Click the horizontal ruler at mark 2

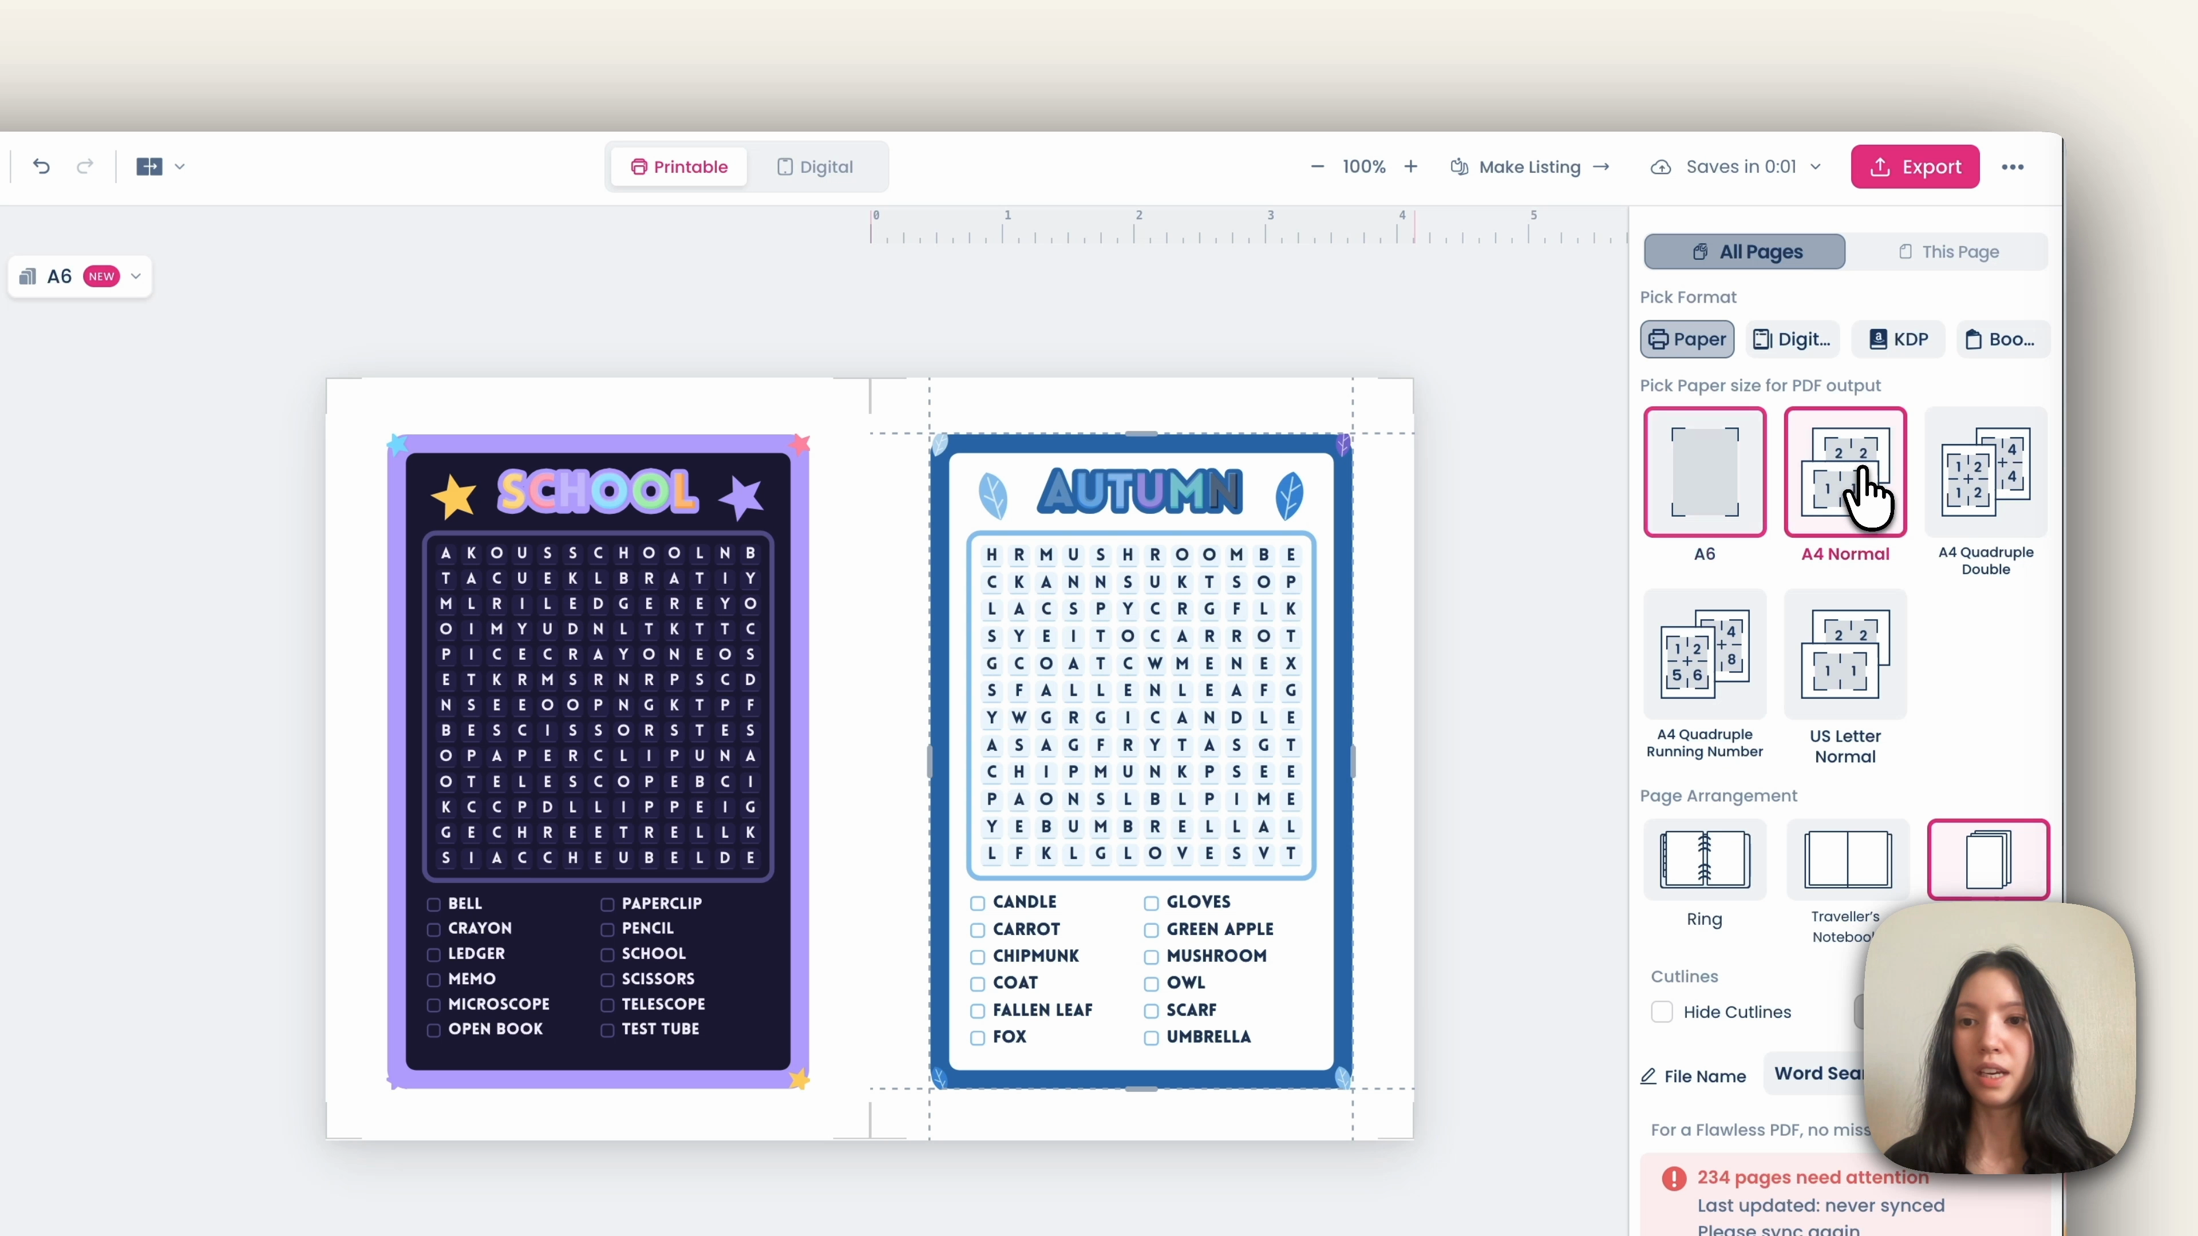pos(1138,227)
